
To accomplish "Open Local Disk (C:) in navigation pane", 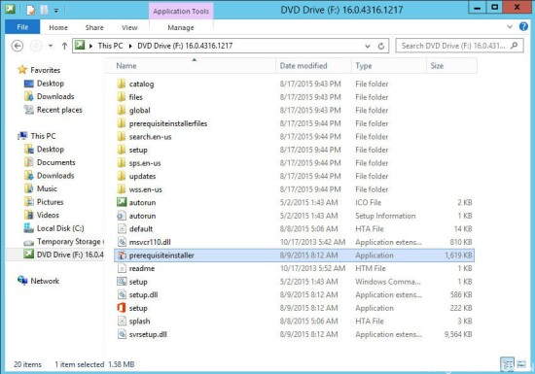I will coord(60,228).
